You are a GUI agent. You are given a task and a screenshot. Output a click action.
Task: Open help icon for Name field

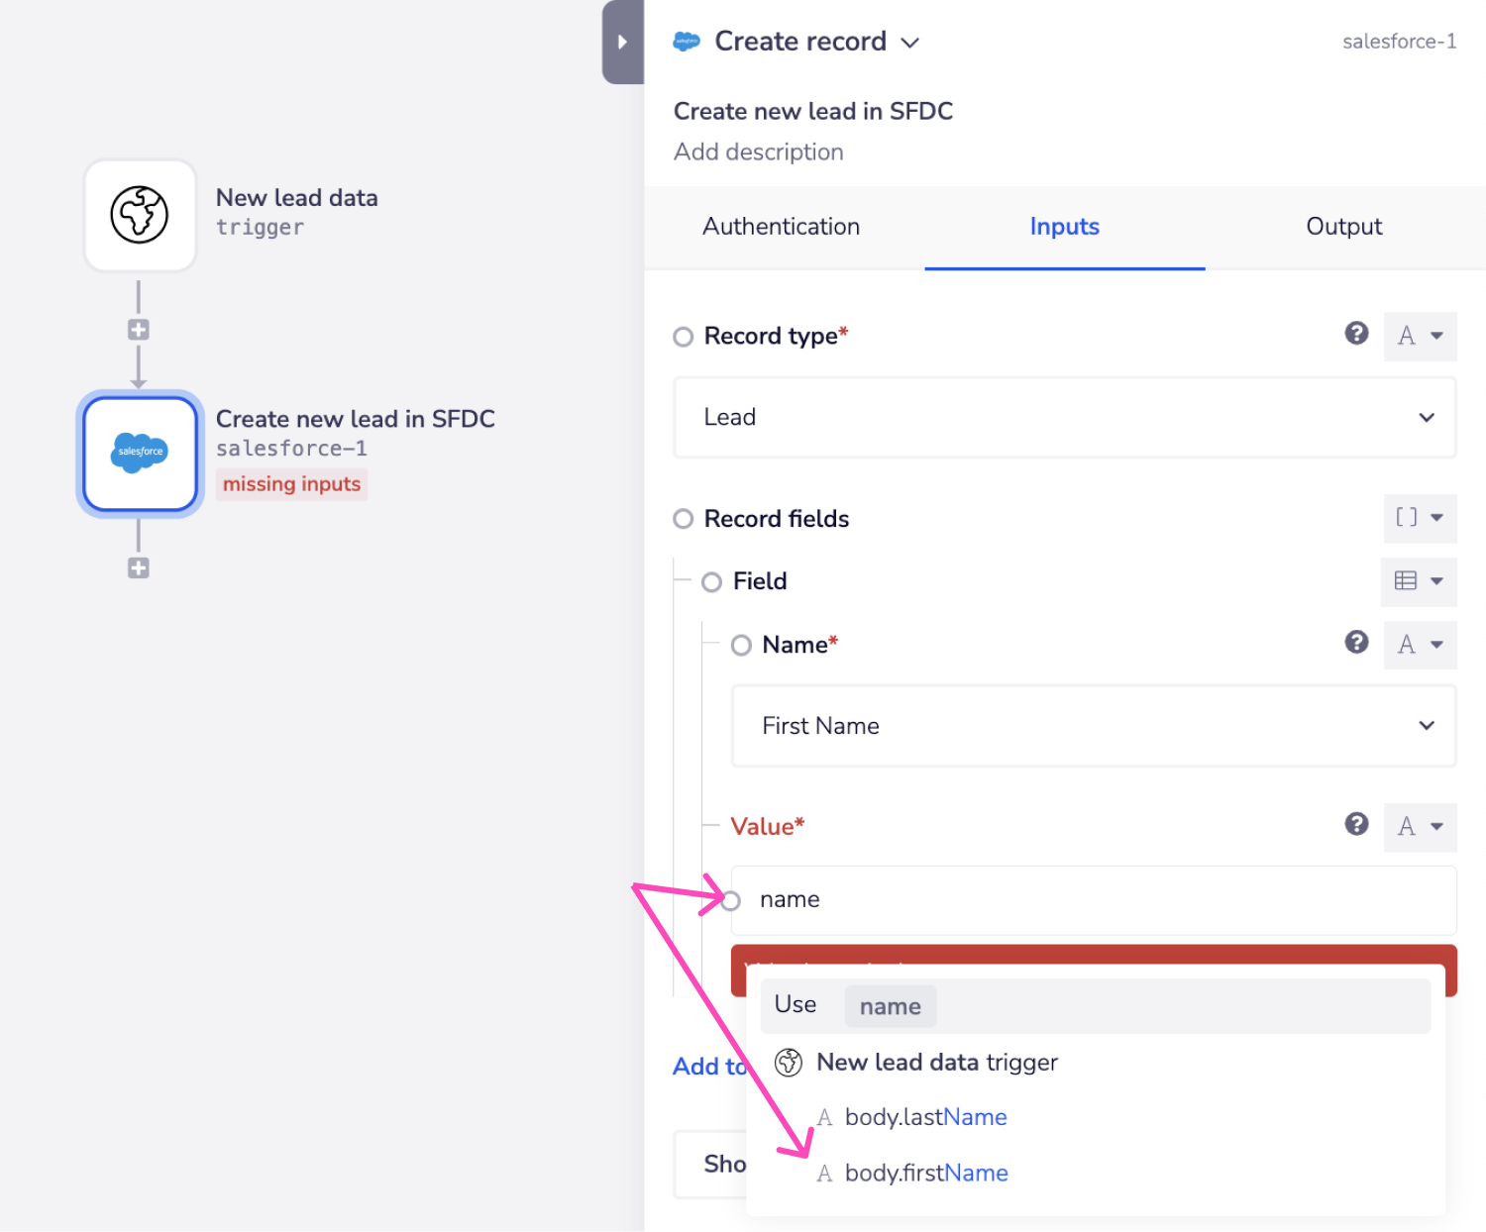point(1356,643)
